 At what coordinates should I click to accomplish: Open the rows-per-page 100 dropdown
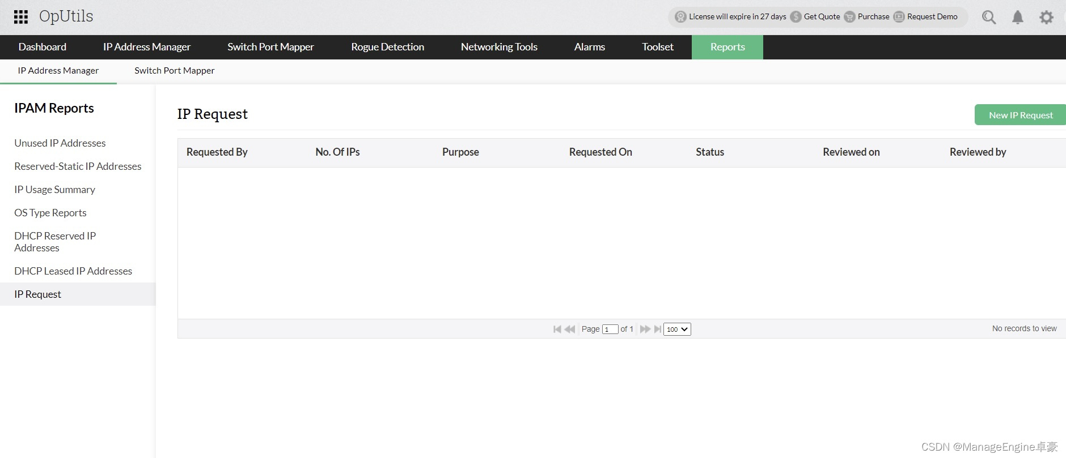pos(677,329)
